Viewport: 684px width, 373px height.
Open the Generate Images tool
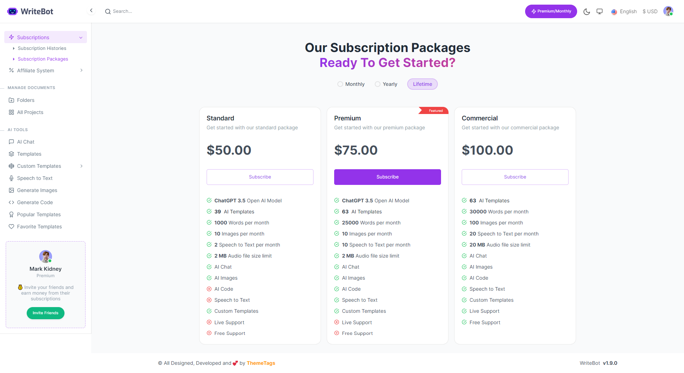pos(37,190)
